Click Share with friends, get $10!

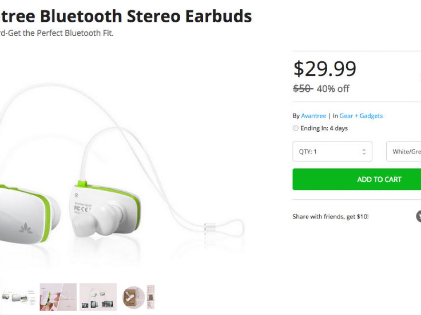(330, 217)
